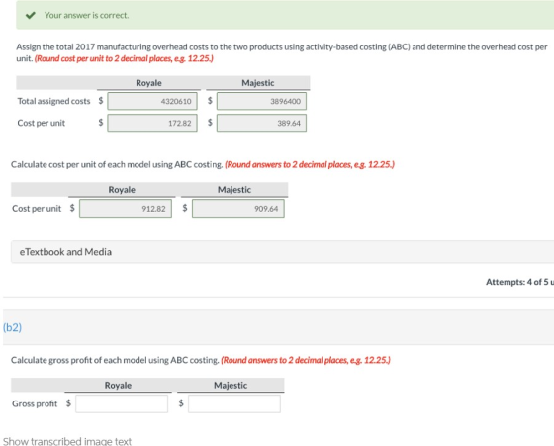Open the eTextbook and Media section
554x446 pixels.
point(282,252)
